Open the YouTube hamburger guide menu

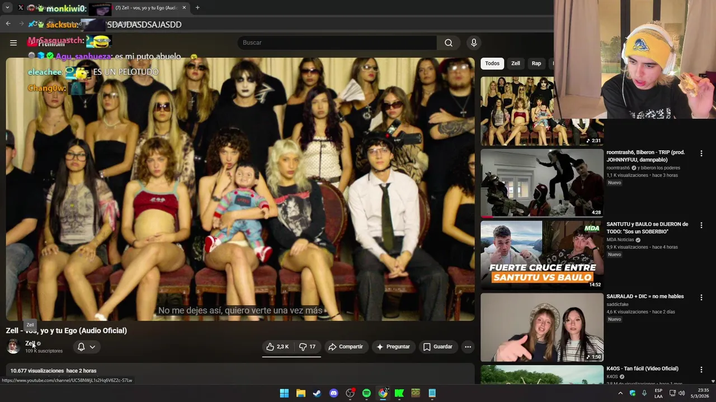pos(13,42)
